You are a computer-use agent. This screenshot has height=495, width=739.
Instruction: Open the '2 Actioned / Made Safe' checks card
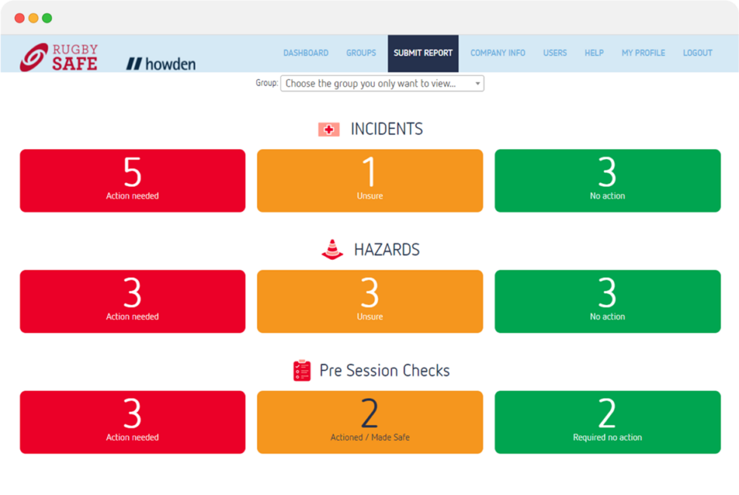point(369,422)
